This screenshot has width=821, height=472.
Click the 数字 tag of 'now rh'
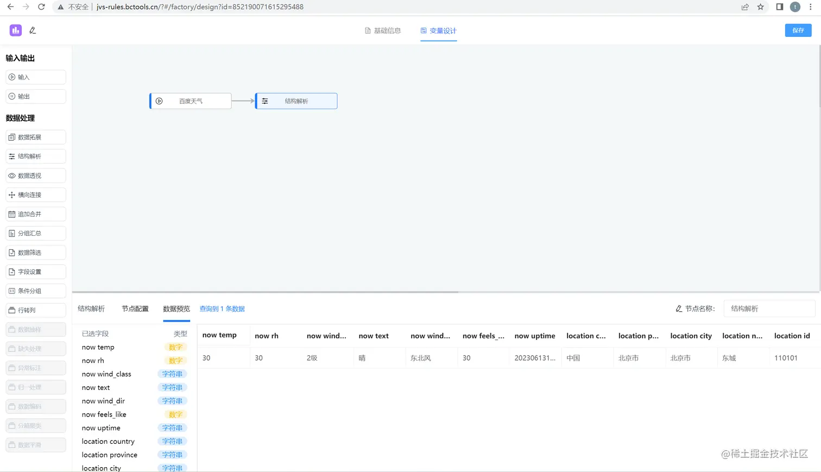click(x=175, y=361)
